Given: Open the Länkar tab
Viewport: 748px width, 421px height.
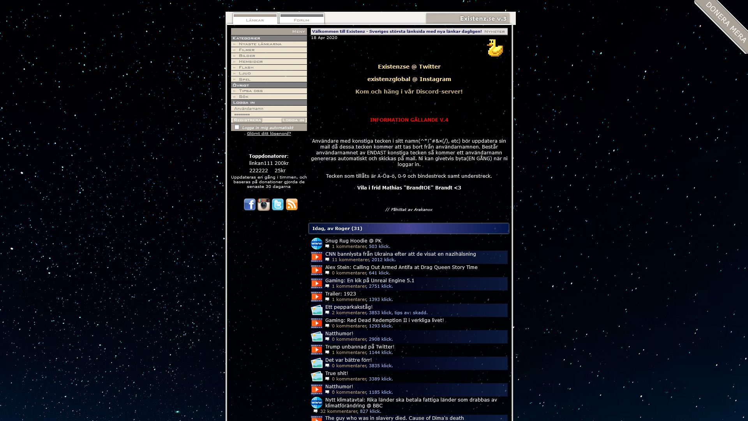Looking at the screenshot, I should [x=254, y=19].
